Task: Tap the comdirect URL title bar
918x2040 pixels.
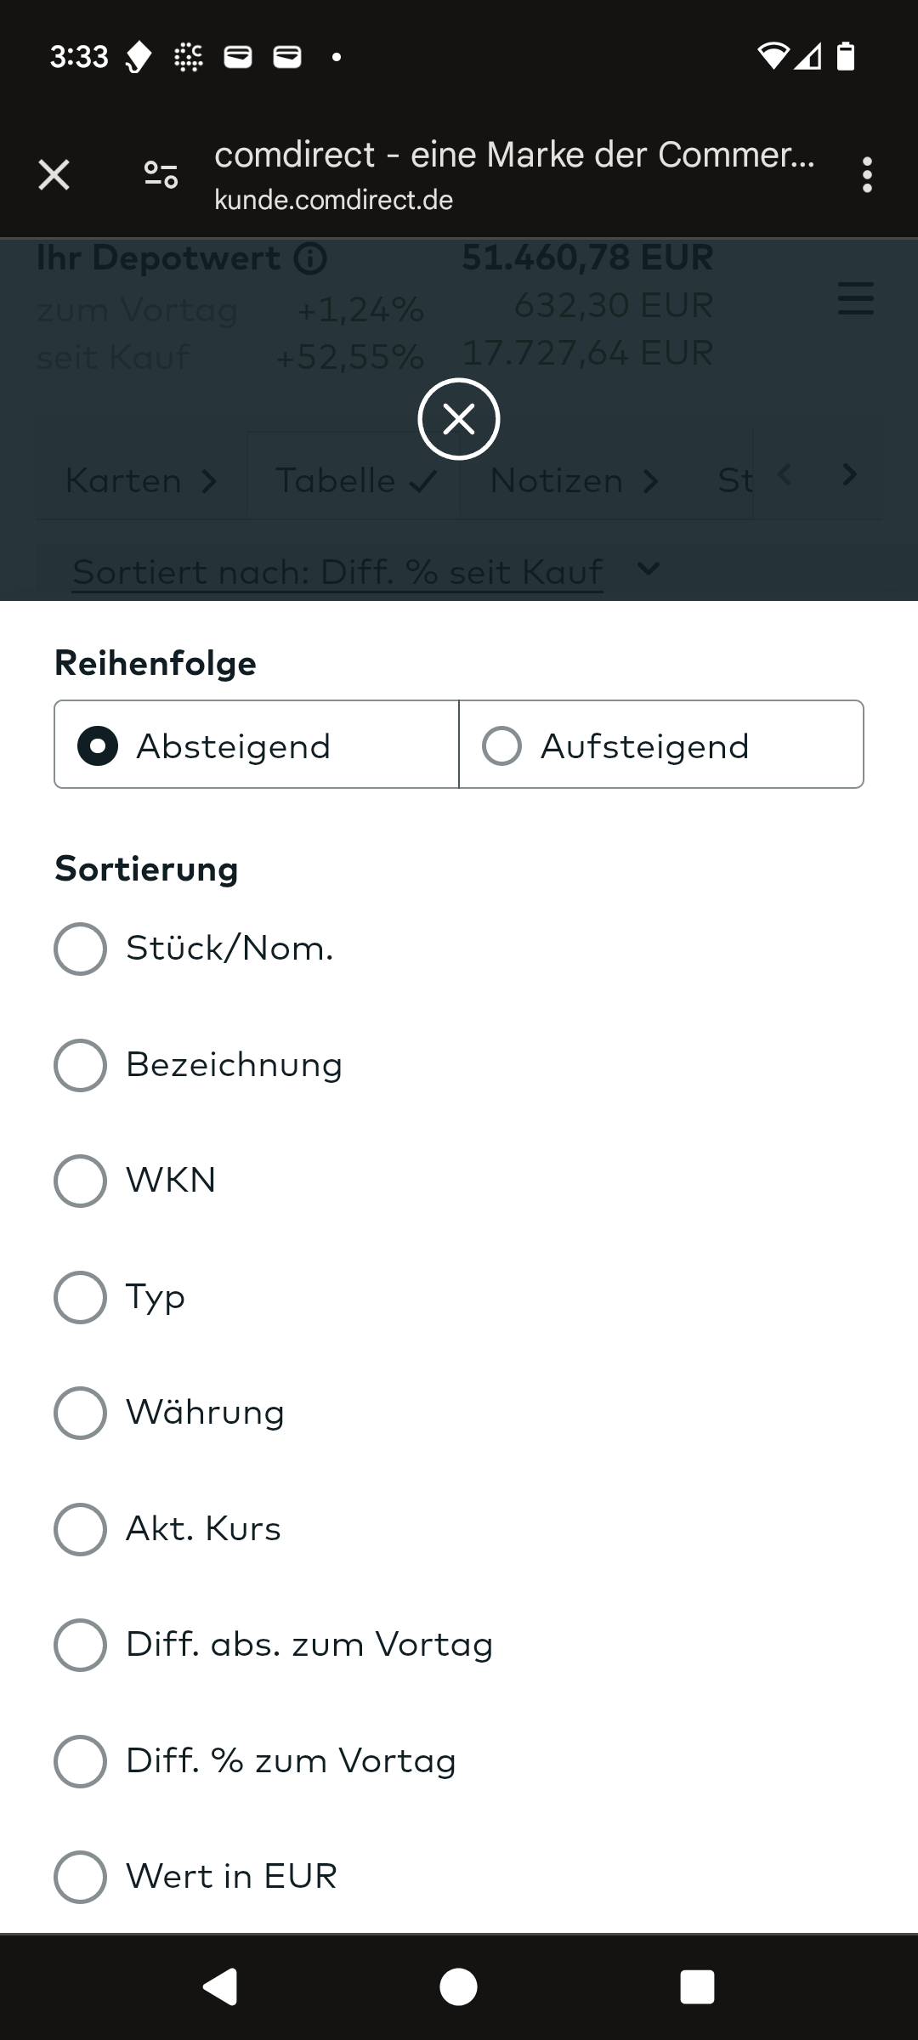Action: coord(514,175)
